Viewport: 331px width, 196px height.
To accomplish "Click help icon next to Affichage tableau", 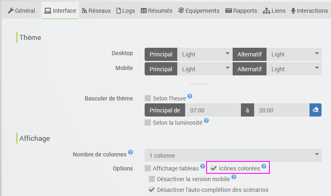I will [x=202, y=166].
